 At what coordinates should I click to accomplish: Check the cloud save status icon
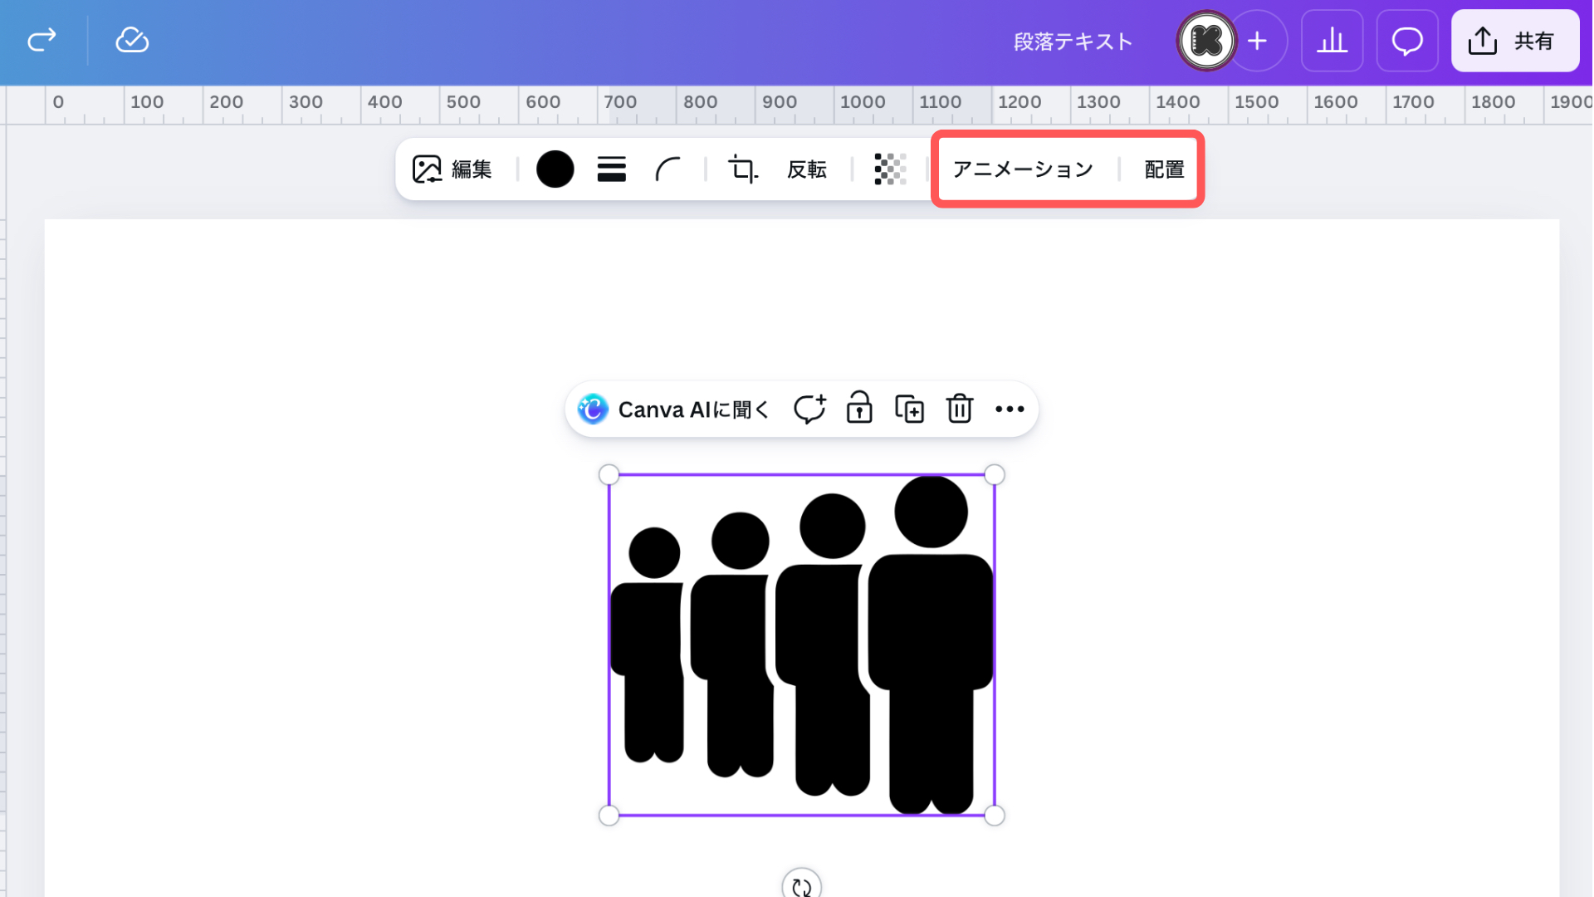click(x=132, y=40)
